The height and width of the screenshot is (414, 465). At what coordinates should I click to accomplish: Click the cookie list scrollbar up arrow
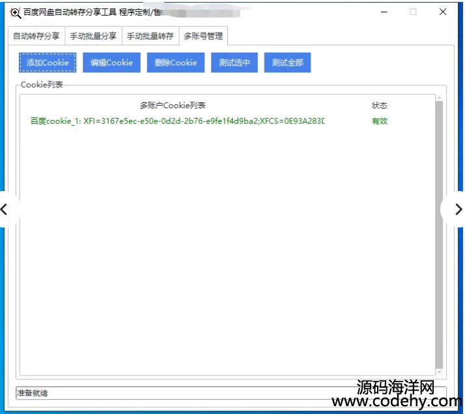point(439,98)
